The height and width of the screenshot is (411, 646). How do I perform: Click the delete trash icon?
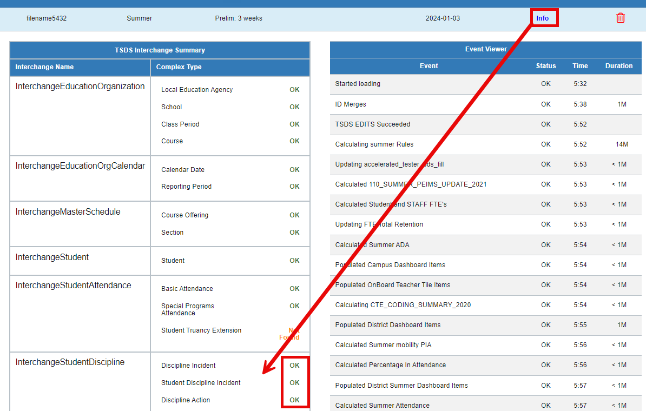[621, 18]
